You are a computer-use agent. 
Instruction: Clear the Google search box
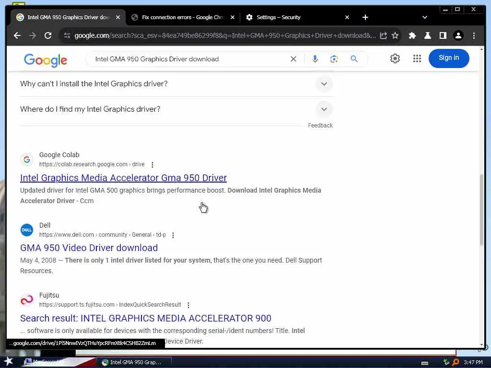(x=293, y=59)
